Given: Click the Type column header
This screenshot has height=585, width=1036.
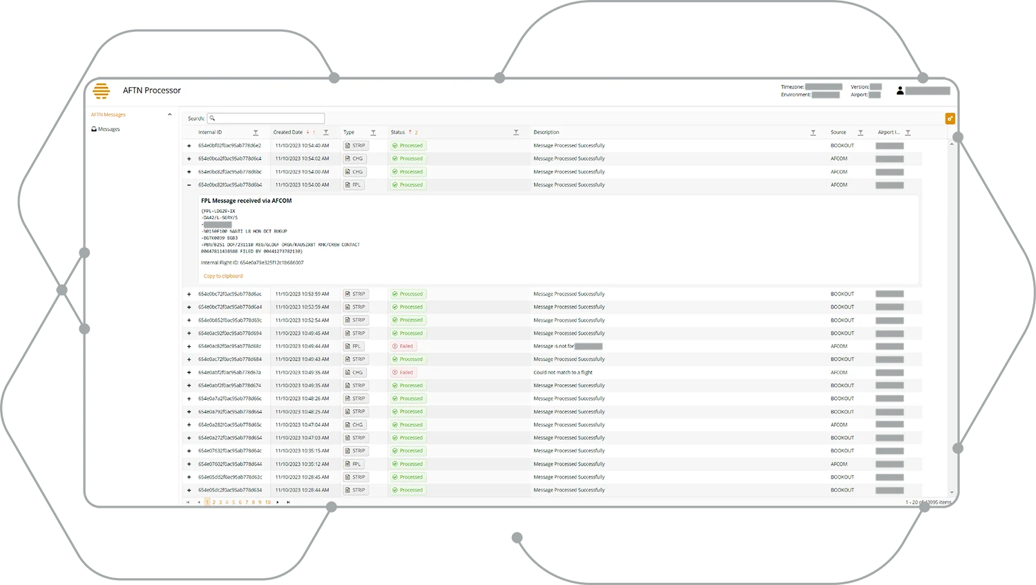Looking at the screenshot, I should pos(349,133).
